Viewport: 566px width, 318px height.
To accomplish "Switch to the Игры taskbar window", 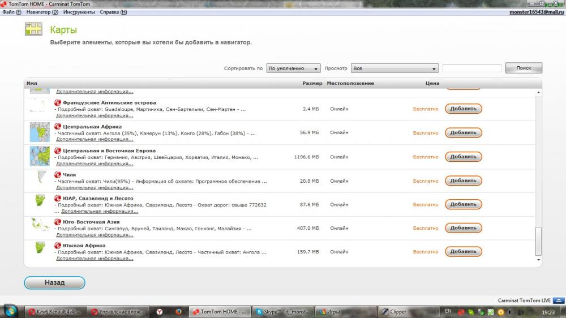I will coord(345,312).
